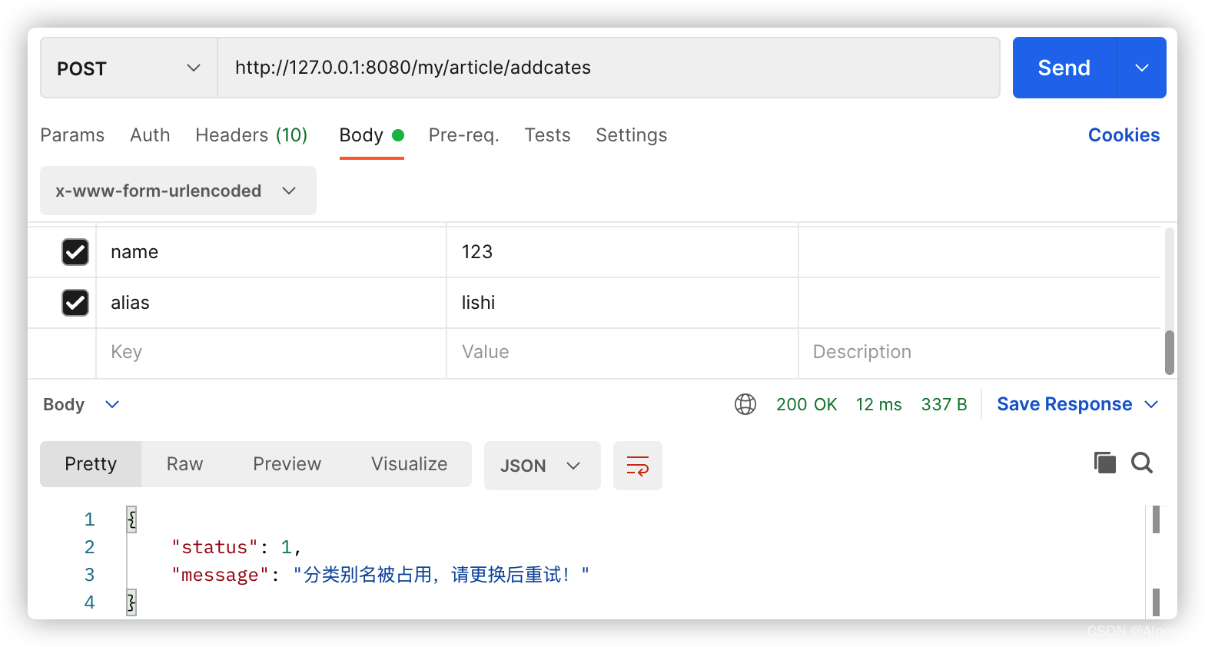Click the Description placeholder field
1205x647 pixels.
tap(980, 353)
